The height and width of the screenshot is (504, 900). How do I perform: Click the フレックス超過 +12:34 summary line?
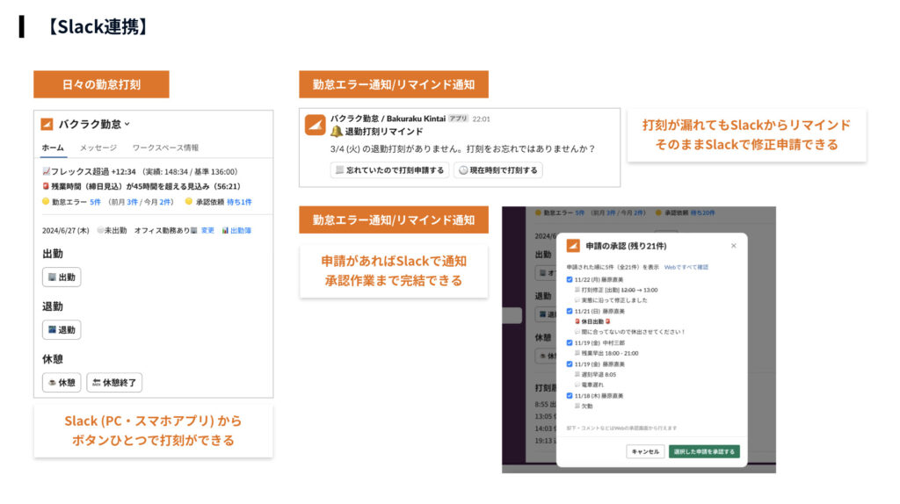tap(140, 171)
